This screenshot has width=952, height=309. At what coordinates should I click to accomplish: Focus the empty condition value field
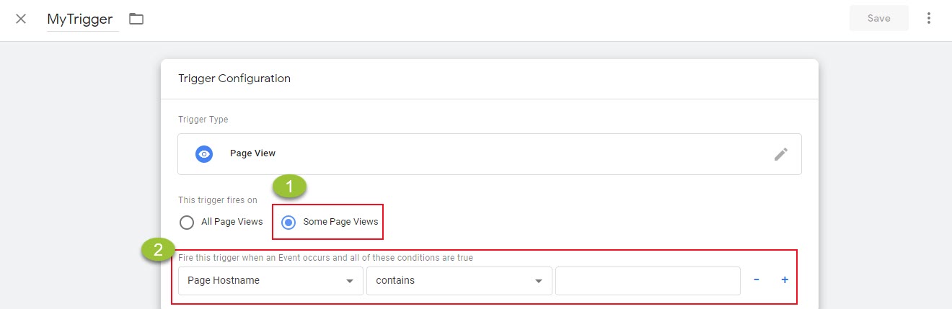[x=647, y=281]
